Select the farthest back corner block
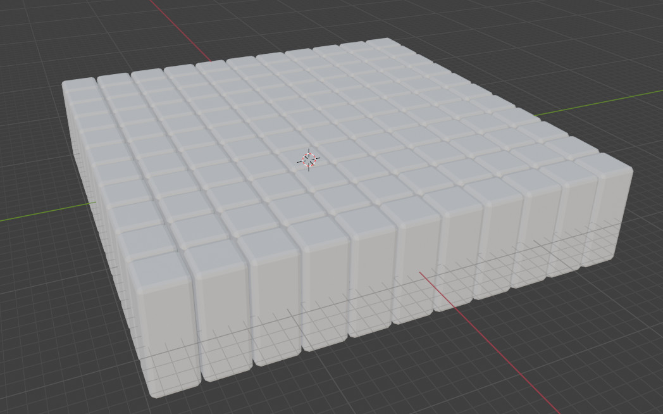Image resolution: width=663 pixels, height=414 pixels. pos(381,44)
